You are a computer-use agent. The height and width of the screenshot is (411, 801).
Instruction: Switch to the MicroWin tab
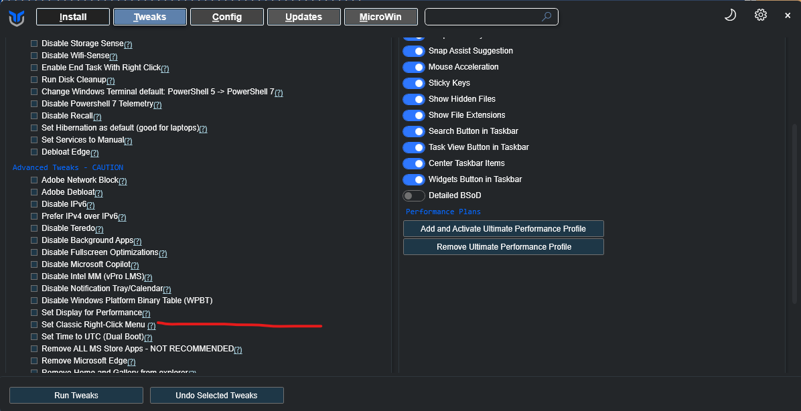(x=381, y=17)
